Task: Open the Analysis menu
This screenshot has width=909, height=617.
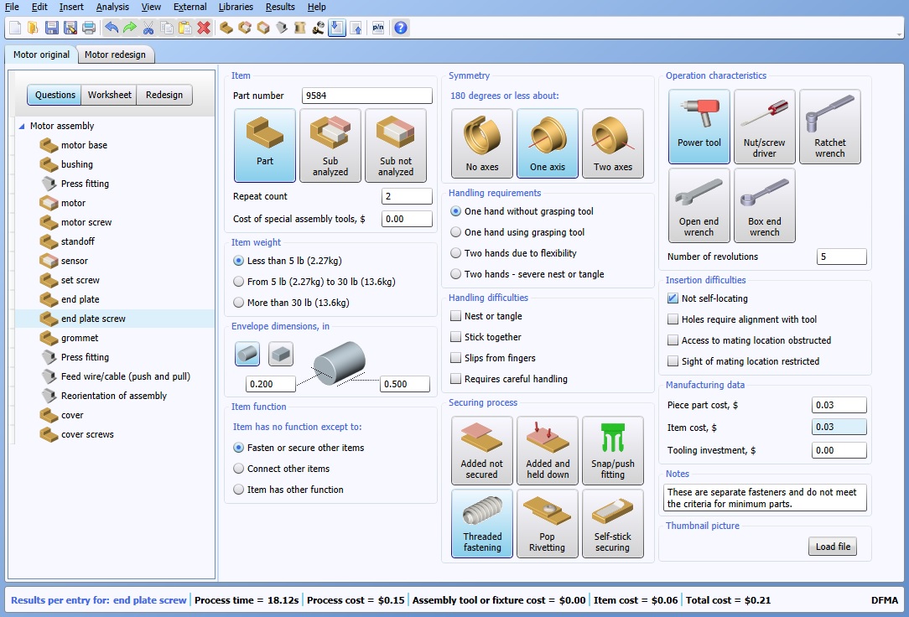Action: [112, 7]
